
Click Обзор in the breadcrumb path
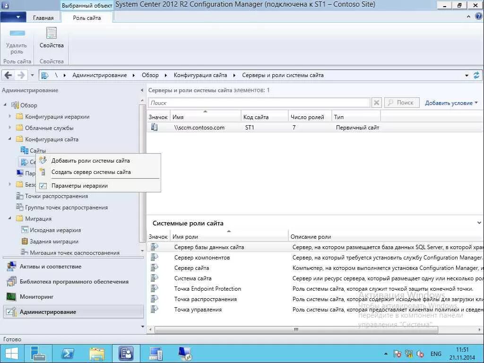coord(150,75)
